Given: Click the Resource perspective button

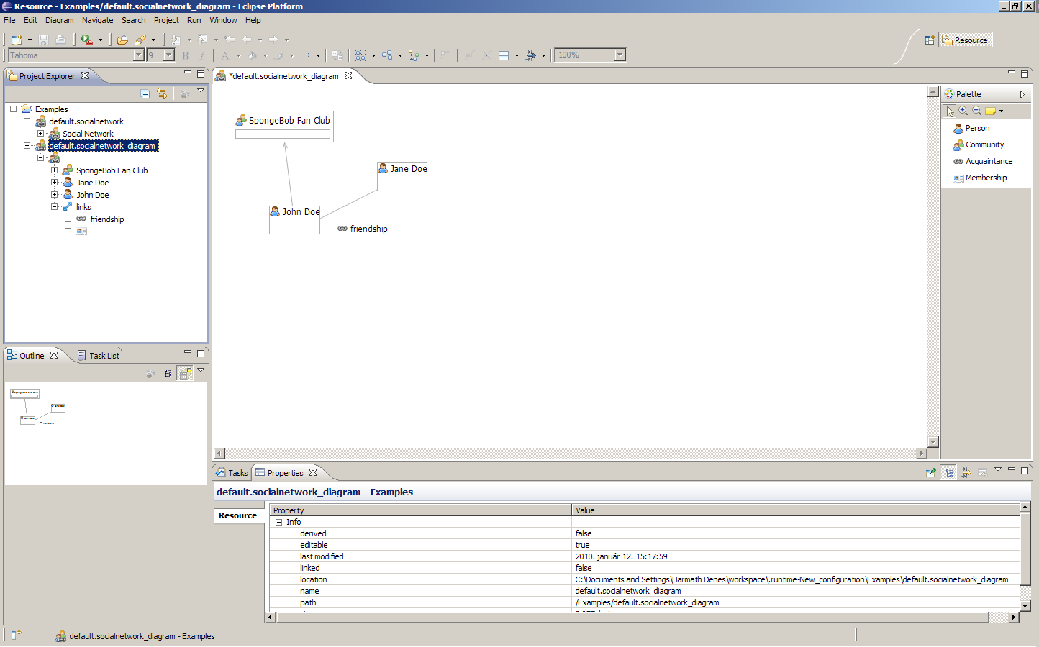Looking at the screenshot, I should coord(966,40).
